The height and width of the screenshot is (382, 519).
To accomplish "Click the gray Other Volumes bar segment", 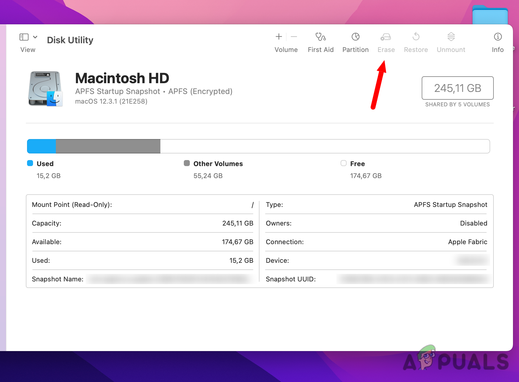I will (108, 146).
